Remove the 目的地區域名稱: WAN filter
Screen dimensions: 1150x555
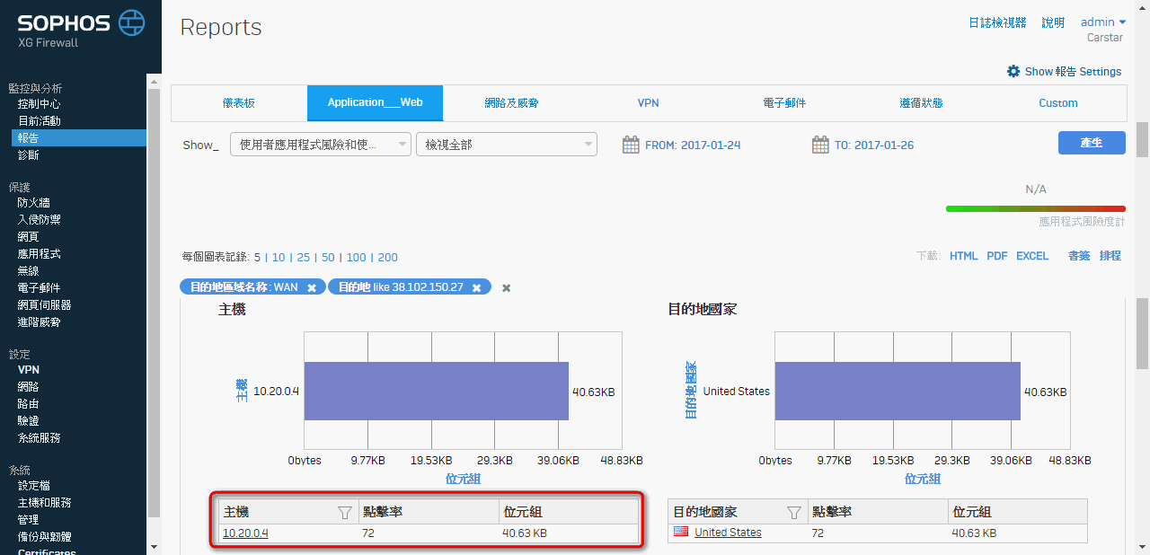click(312, 287)
